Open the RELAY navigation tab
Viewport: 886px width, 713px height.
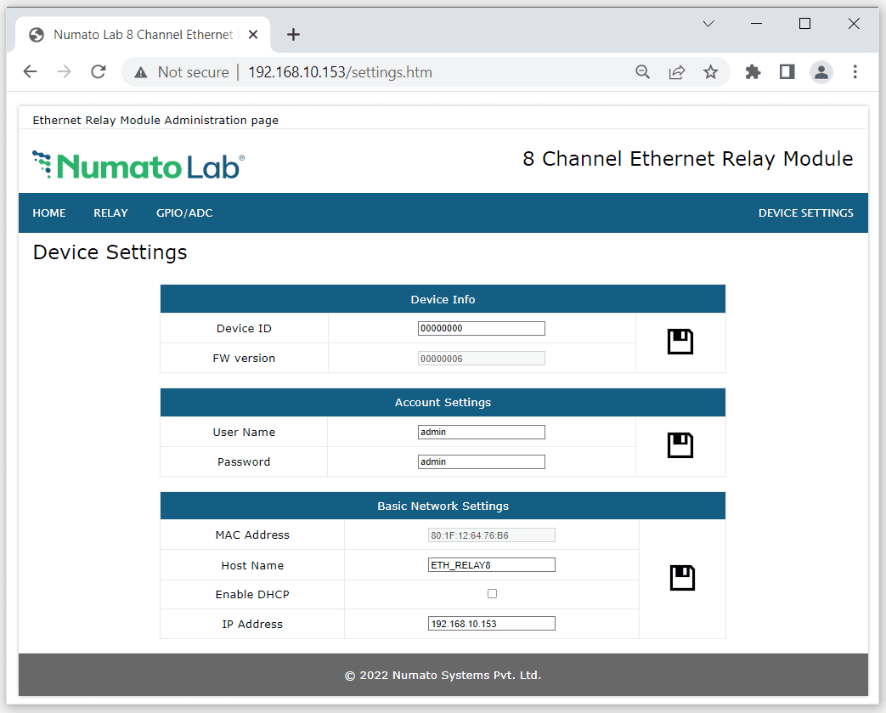(x=110, y=213)
